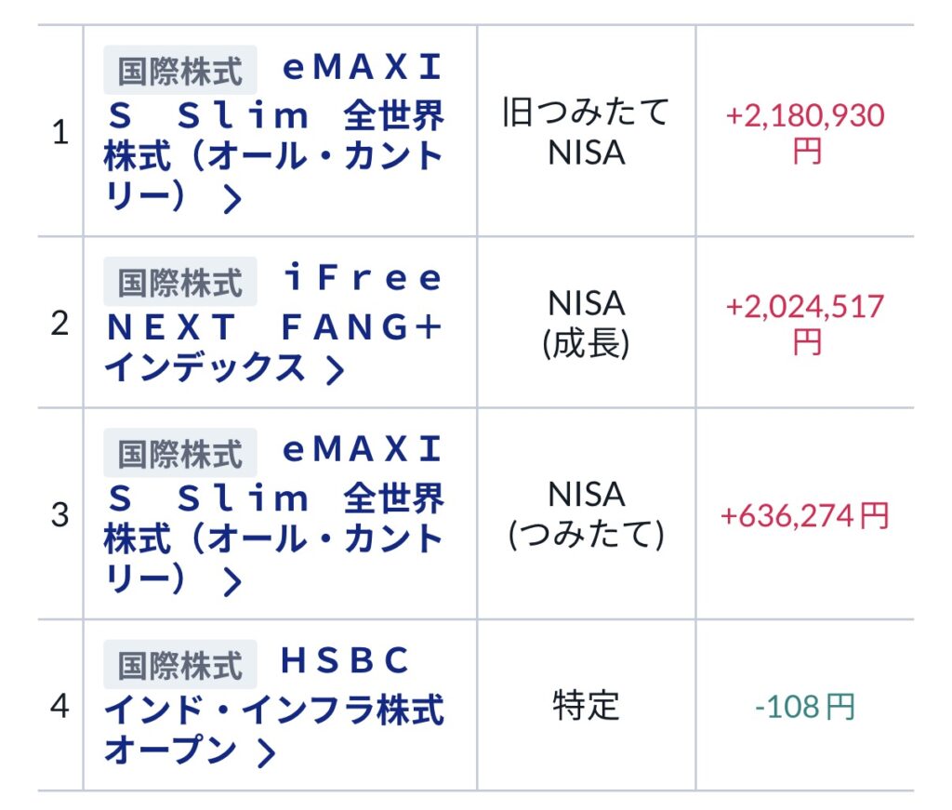
Task: Select the 旧つみたてNISA account cell
Action: (586, 131)
